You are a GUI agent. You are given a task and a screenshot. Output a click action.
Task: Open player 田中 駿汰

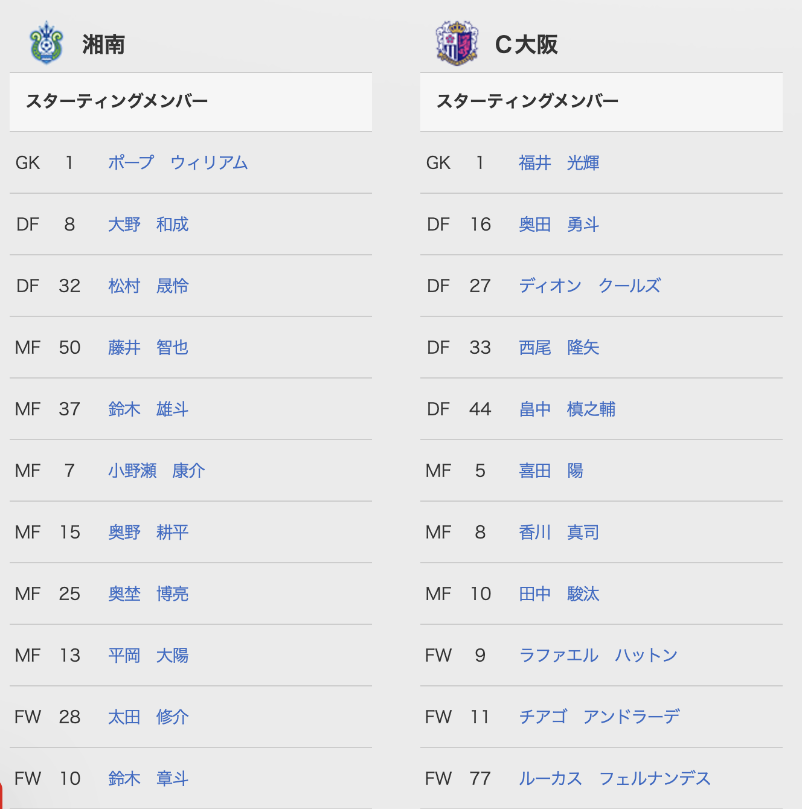click(x=559, y=593)
